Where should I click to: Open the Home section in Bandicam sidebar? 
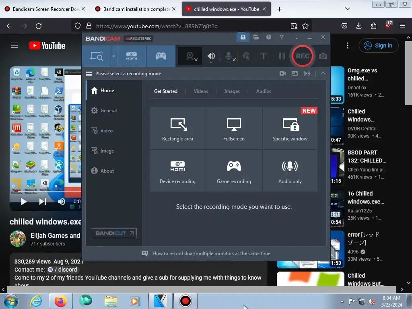click(114, 91)
